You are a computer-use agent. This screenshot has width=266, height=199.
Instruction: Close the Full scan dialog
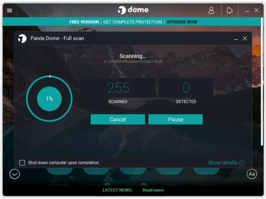[x=245, y=38]
